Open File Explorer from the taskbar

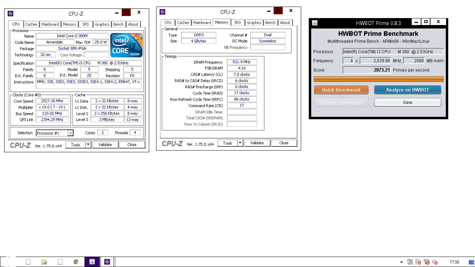pyautogui.click(x=44, y=262)
